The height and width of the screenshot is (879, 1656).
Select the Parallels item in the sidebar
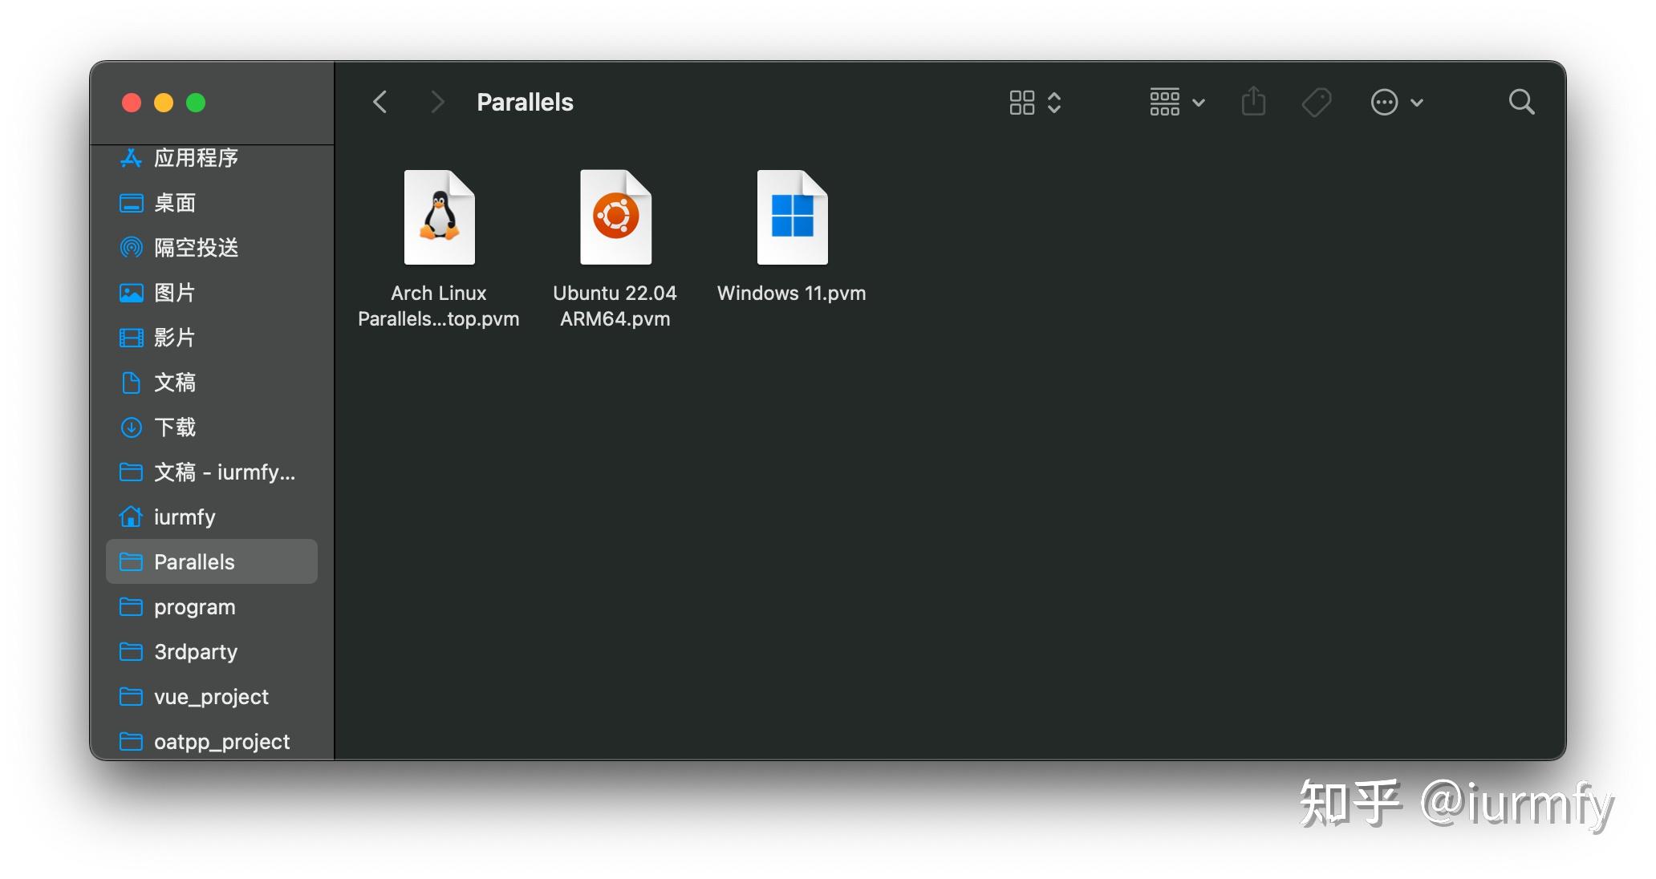pyautogui.click(x=193, y=561)
